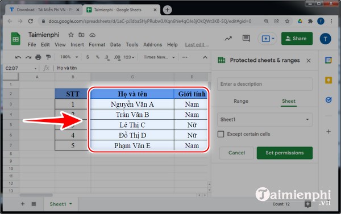Open the comment history icon
This screenshot has width=341, height=214.
click(x=246, y=39)
